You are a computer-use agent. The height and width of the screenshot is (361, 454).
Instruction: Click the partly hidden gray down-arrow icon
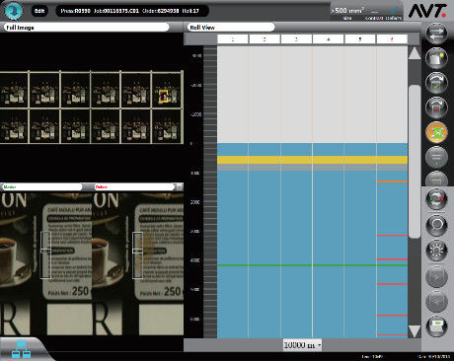coord(436,179)
